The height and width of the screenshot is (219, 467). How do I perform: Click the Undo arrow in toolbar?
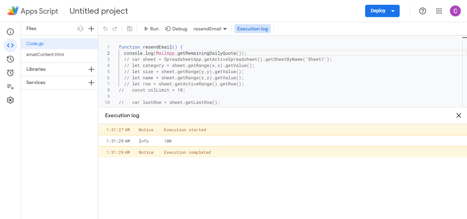tap(105, 29)
